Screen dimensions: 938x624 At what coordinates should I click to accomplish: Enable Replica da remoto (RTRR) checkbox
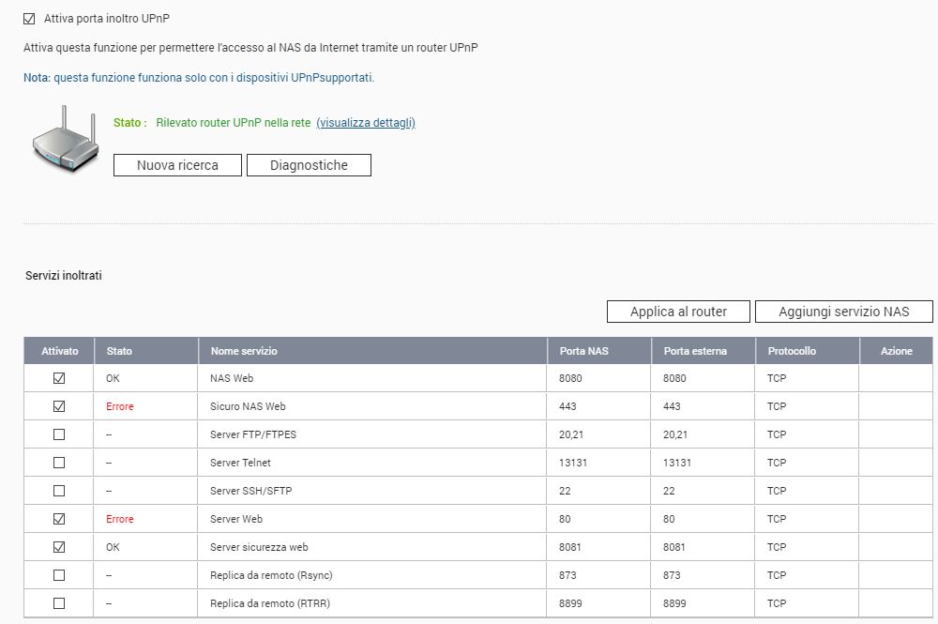59,603
